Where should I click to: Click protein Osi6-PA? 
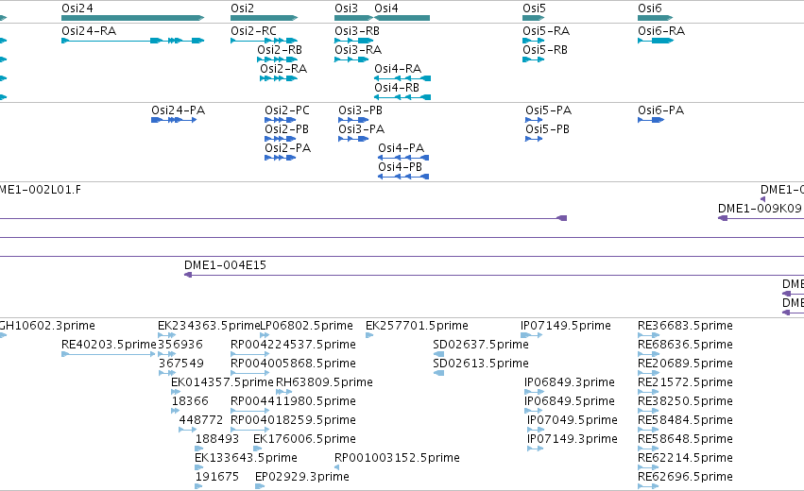[x=661, y=110]
